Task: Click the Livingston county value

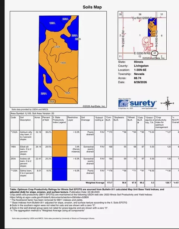Action: pyautogui.click(x=141, y=66)
